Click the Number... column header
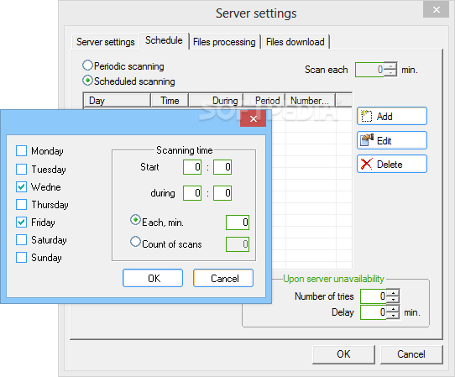The image size is (455, 377). tap(311, 101)
